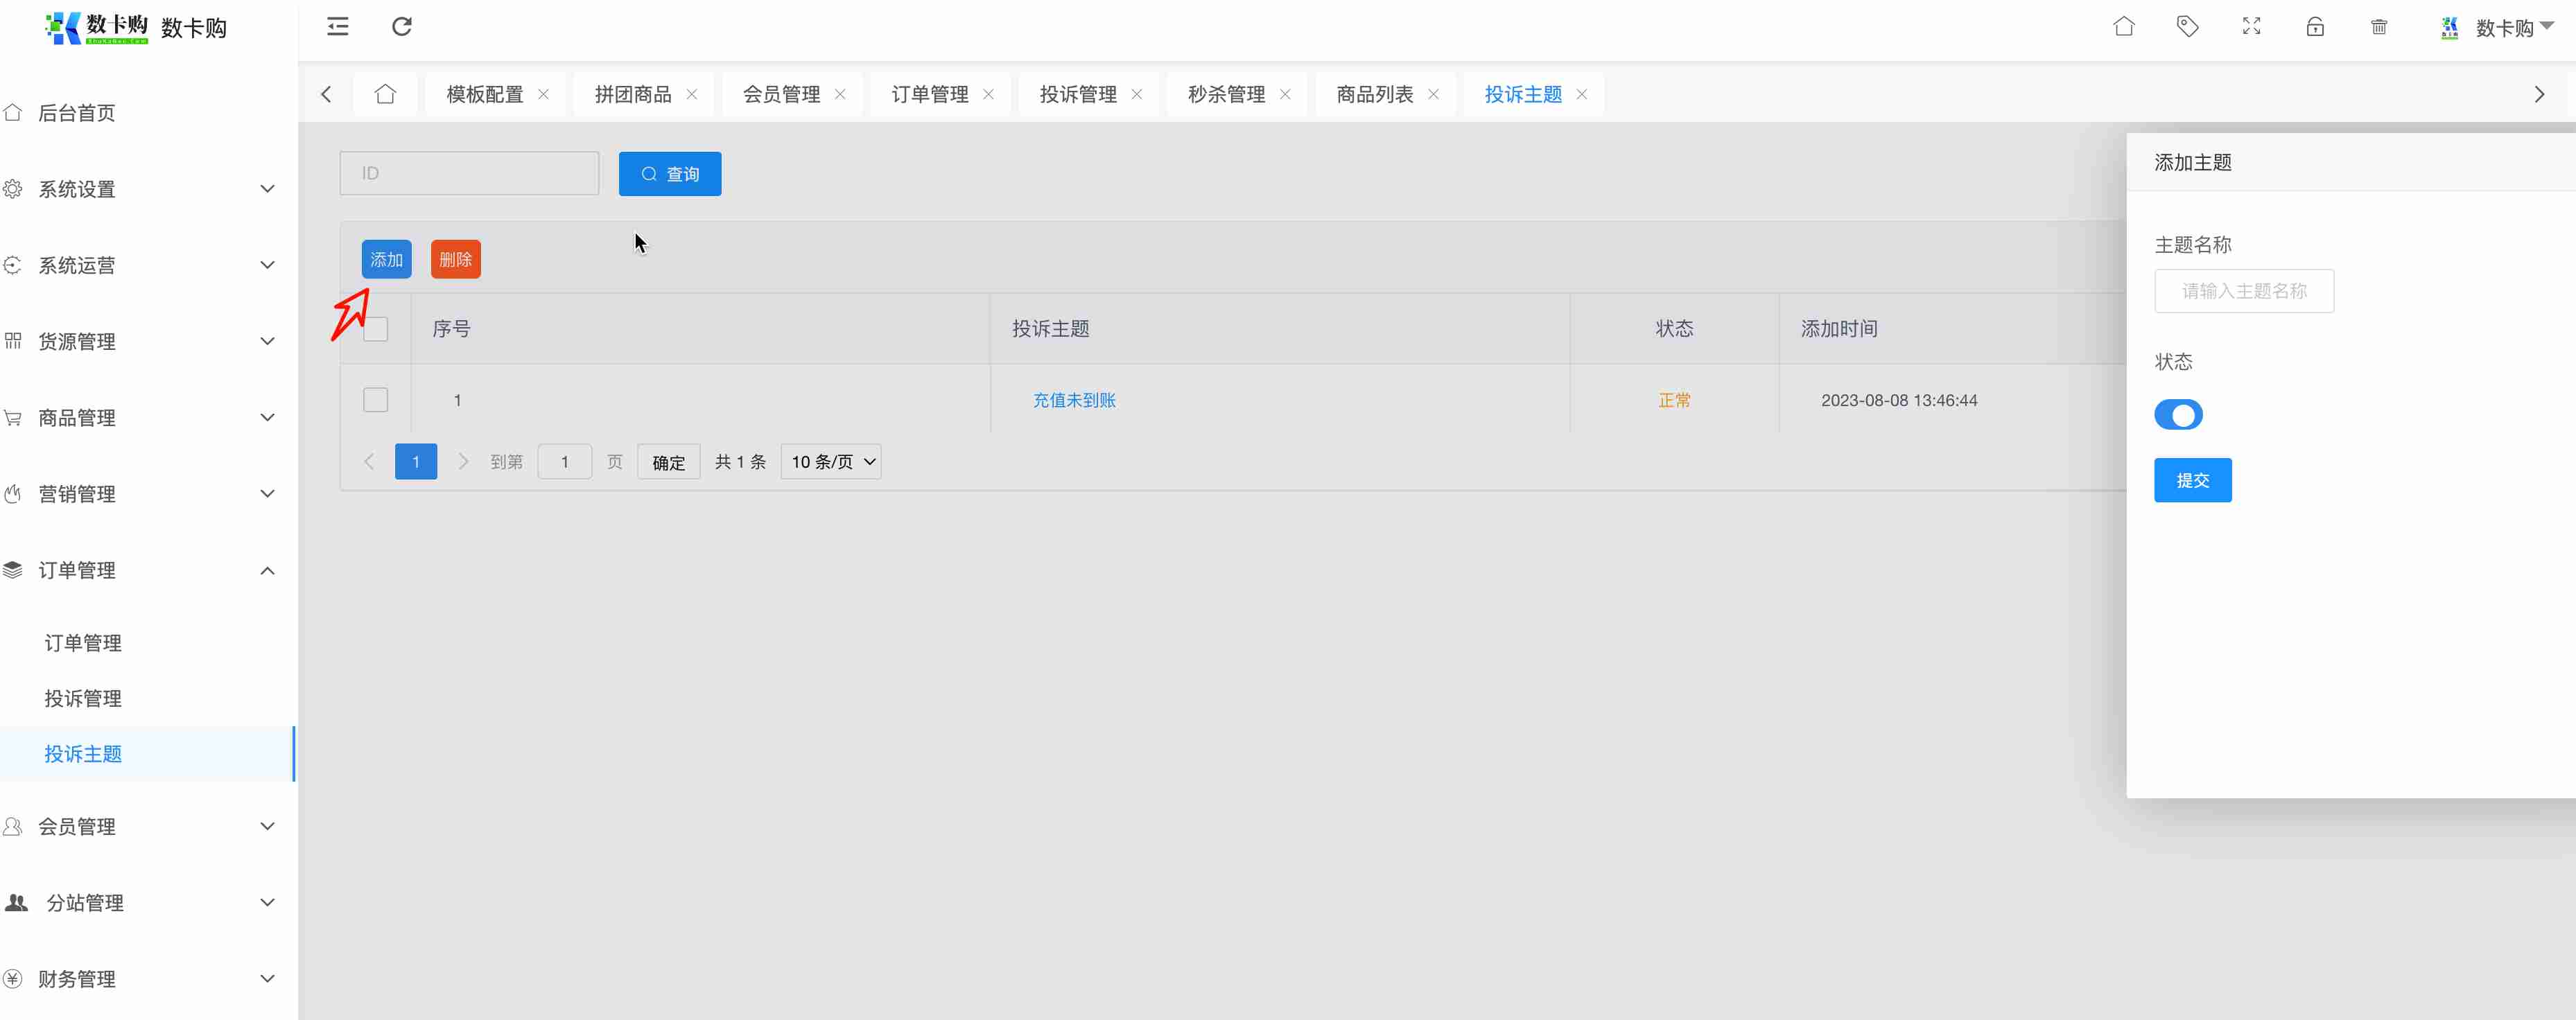Check the select-all checkbox in table header
This screenshot has height=1020, width=2576.
(x=375, y=329)
